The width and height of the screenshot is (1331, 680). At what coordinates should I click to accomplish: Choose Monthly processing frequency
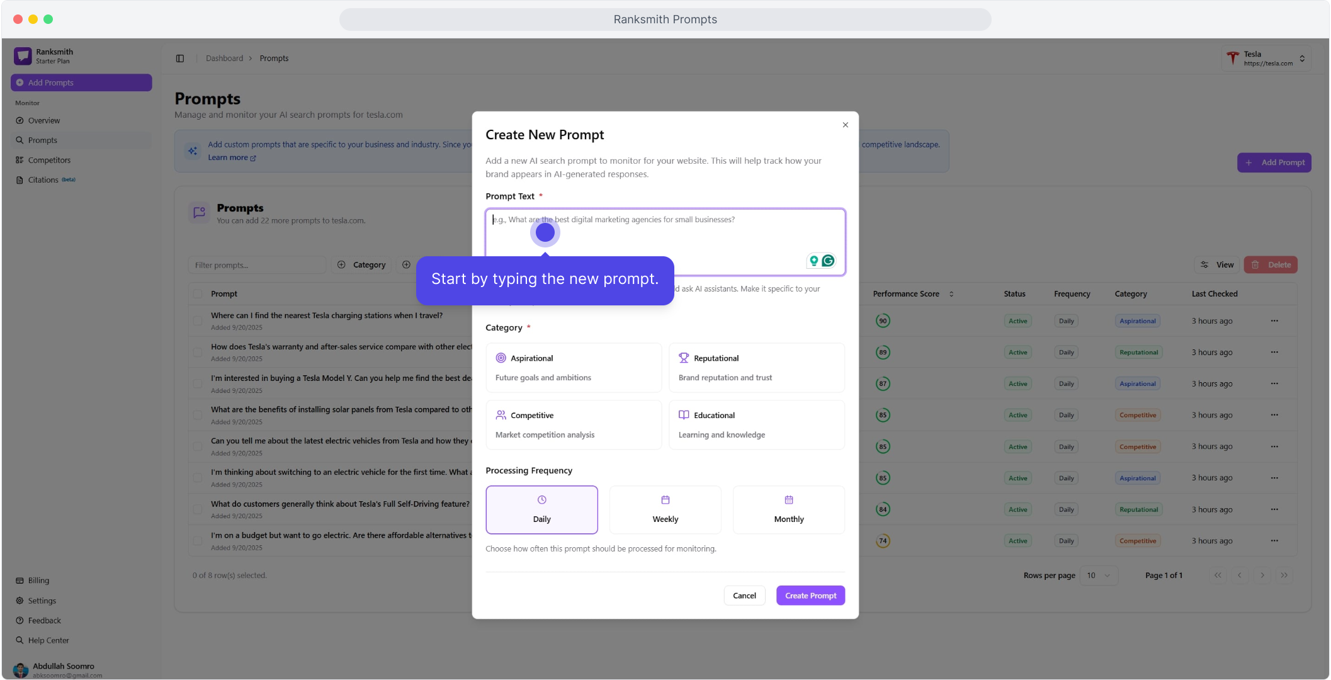pos(789,509)
